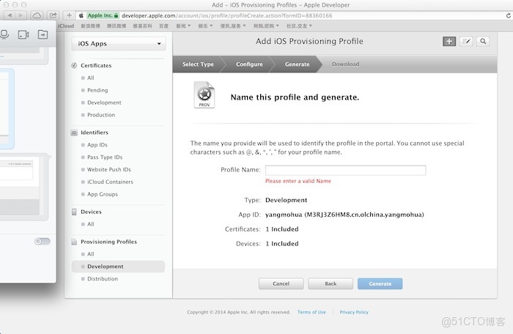The height and width of the screenshot is (334, 513).
Task: Open App Groups
Action: pyautogui.click(x=103, y=194)
